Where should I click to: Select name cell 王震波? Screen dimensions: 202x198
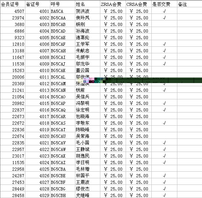[87, 181]
